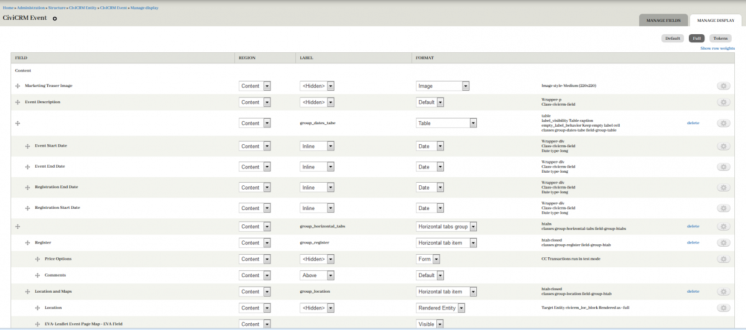Click drag handle for Price Options row
Image resolution: width=746 pixels, height=330 pixels.
click(x=38, y=259)
